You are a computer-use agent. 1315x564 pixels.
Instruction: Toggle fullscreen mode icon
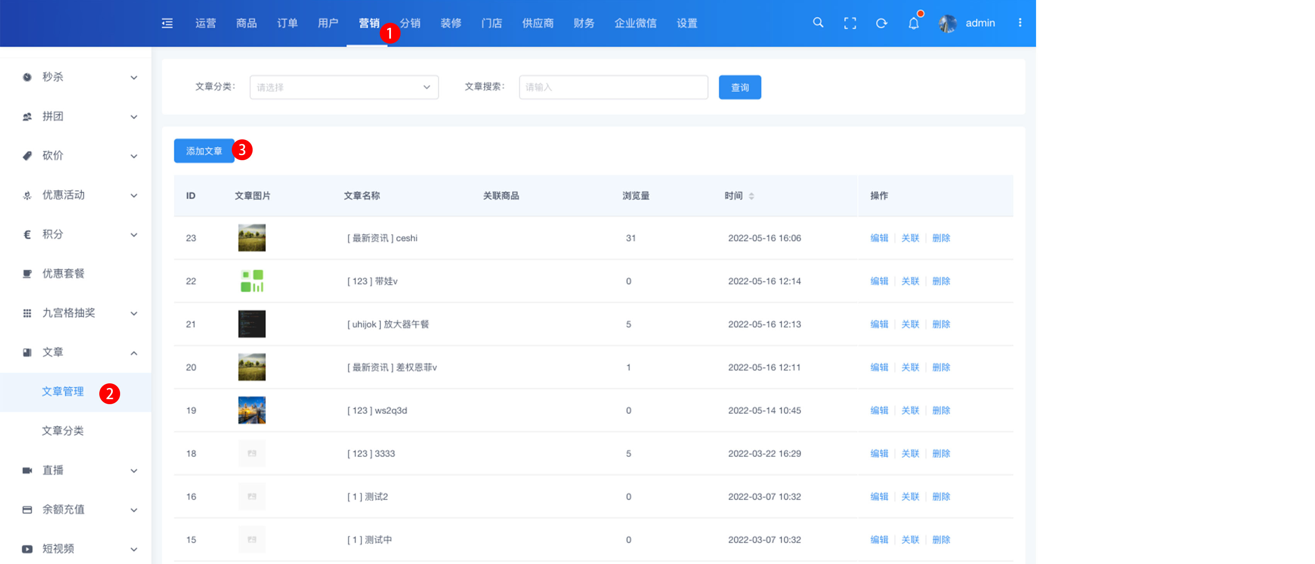tap(850, 23)
